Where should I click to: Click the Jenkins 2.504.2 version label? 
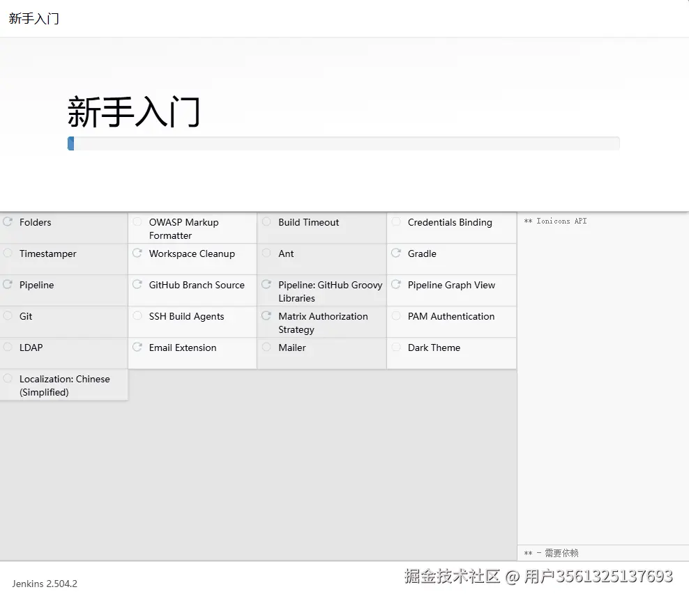coord(44,584)
